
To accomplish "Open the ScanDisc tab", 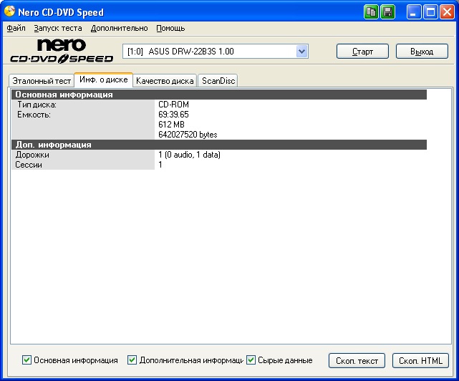I will pos(218,81).
